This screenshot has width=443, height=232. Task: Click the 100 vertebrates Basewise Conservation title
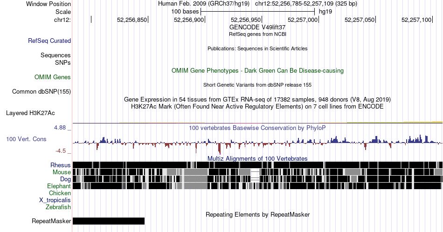coord(257,128)
